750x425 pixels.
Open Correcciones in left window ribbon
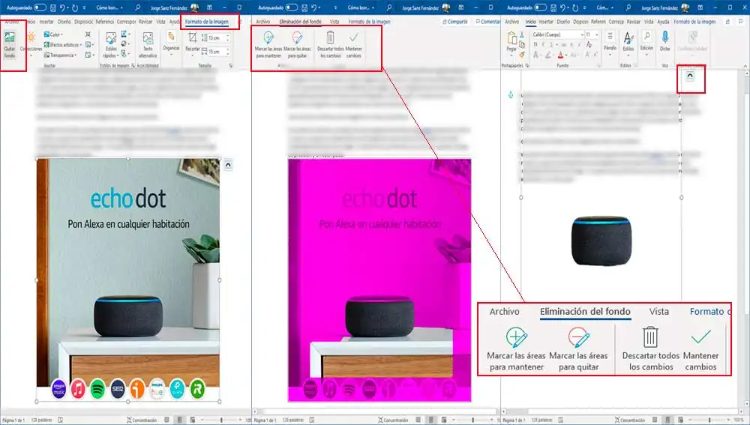pyautogui.click(x=31, y=45)
